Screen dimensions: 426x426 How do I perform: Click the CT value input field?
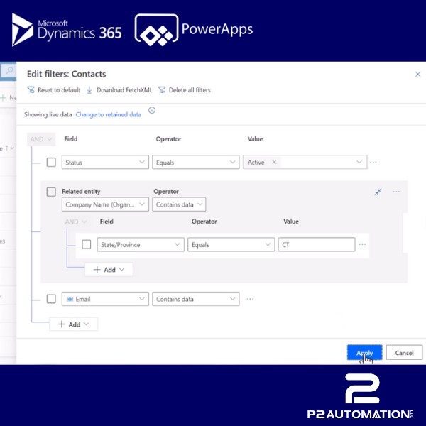coord(317,244)
